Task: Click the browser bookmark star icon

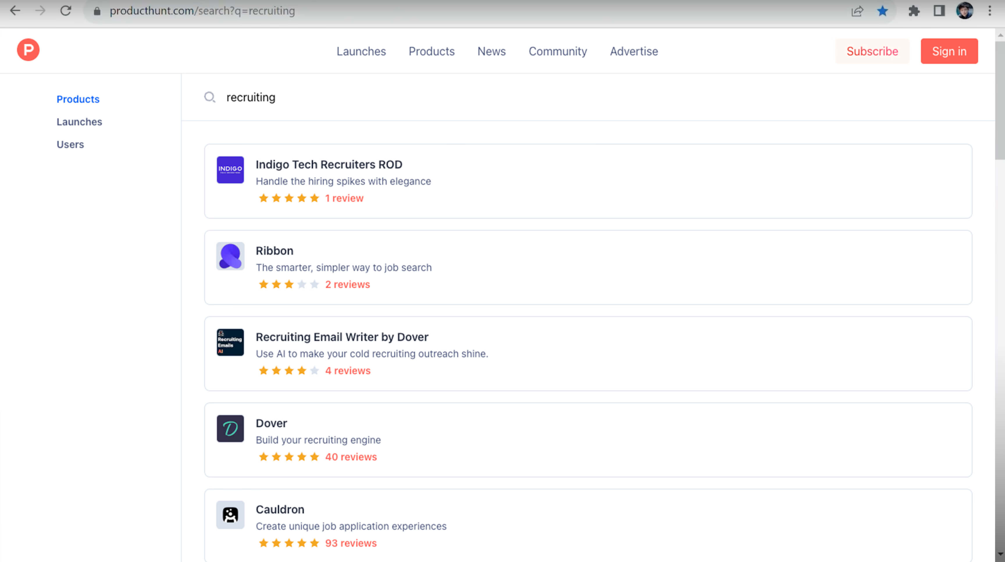Action: coord(883,11)
